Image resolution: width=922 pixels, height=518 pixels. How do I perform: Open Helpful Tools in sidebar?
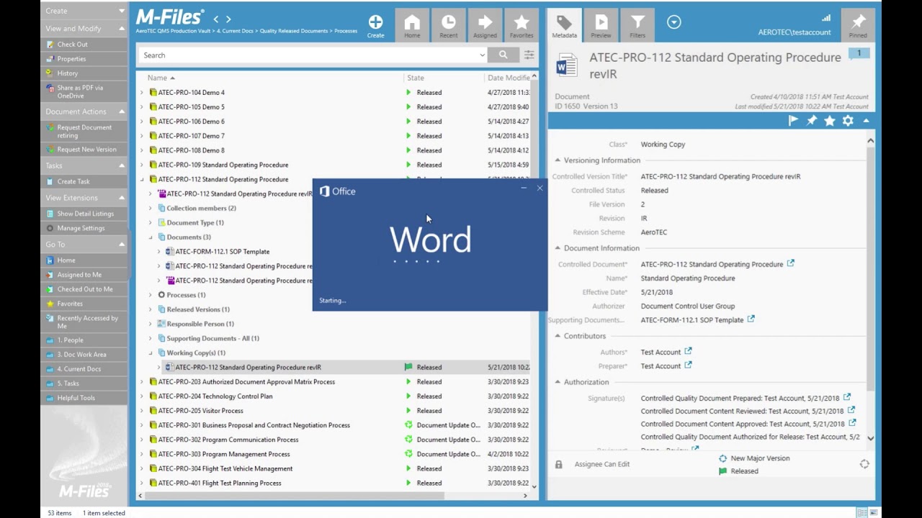tap(76, 397)
